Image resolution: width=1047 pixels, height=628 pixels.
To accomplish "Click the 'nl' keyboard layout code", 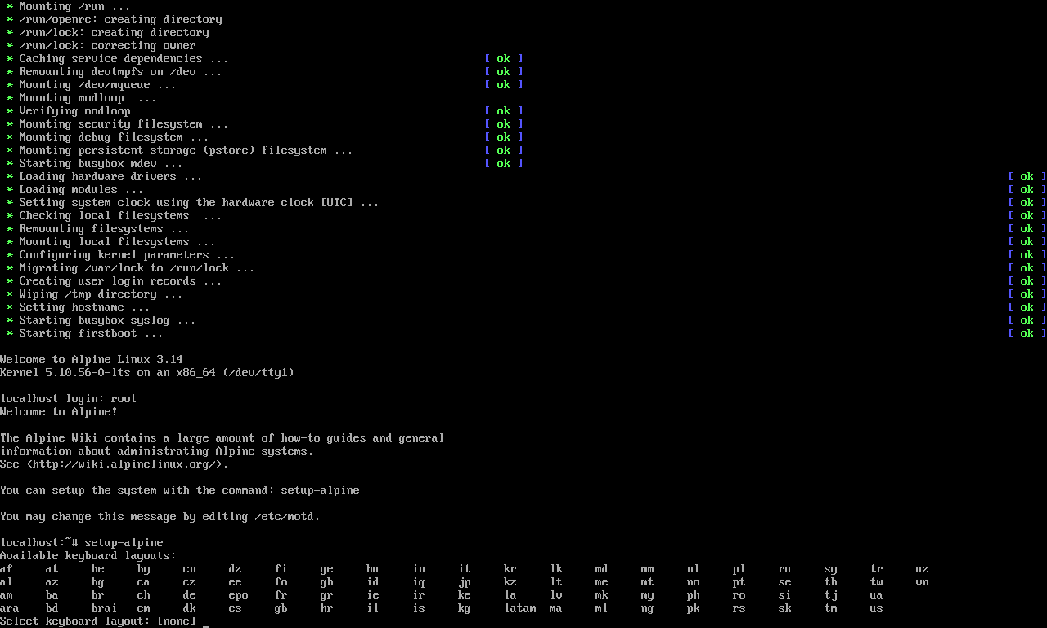I will 694,569.
